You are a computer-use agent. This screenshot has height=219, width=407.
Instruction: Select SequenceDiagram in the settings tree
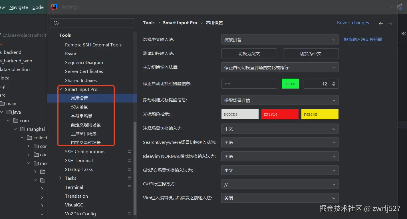point(84,62)
